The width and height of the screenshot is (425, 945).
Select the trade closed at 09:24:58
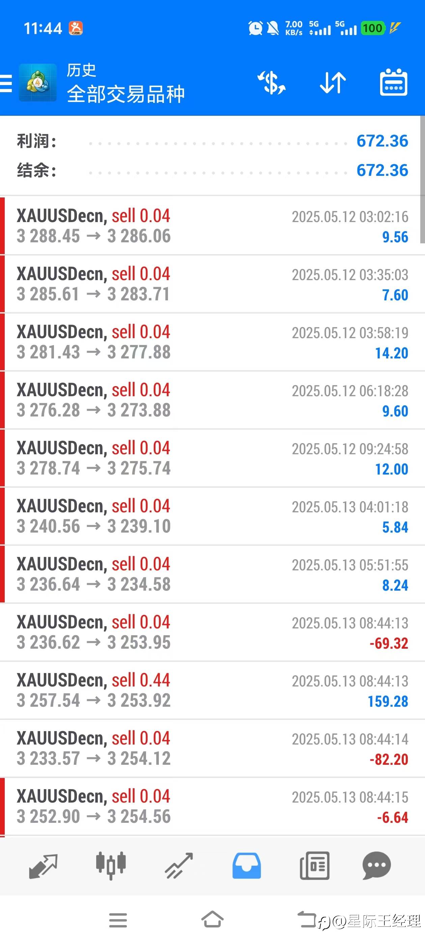click(212, 458)
